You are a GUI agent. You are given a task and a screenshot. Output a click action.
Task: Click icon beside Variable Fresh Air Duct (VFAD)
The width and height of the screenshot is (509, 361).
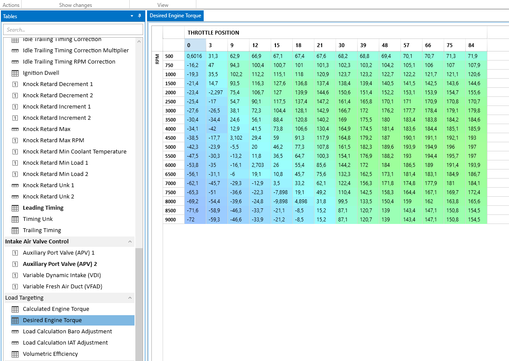pyautogui.click(x=15, y=287)
